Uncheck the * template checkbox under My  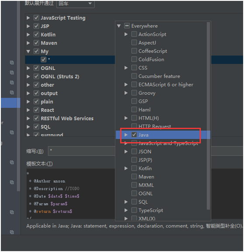point(44,59)
